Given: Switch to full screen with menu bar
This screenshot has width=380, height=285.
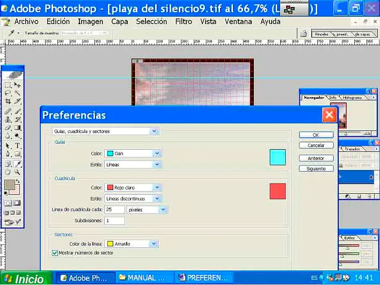Looking at the screenshot, I should [x=12, y=213].
